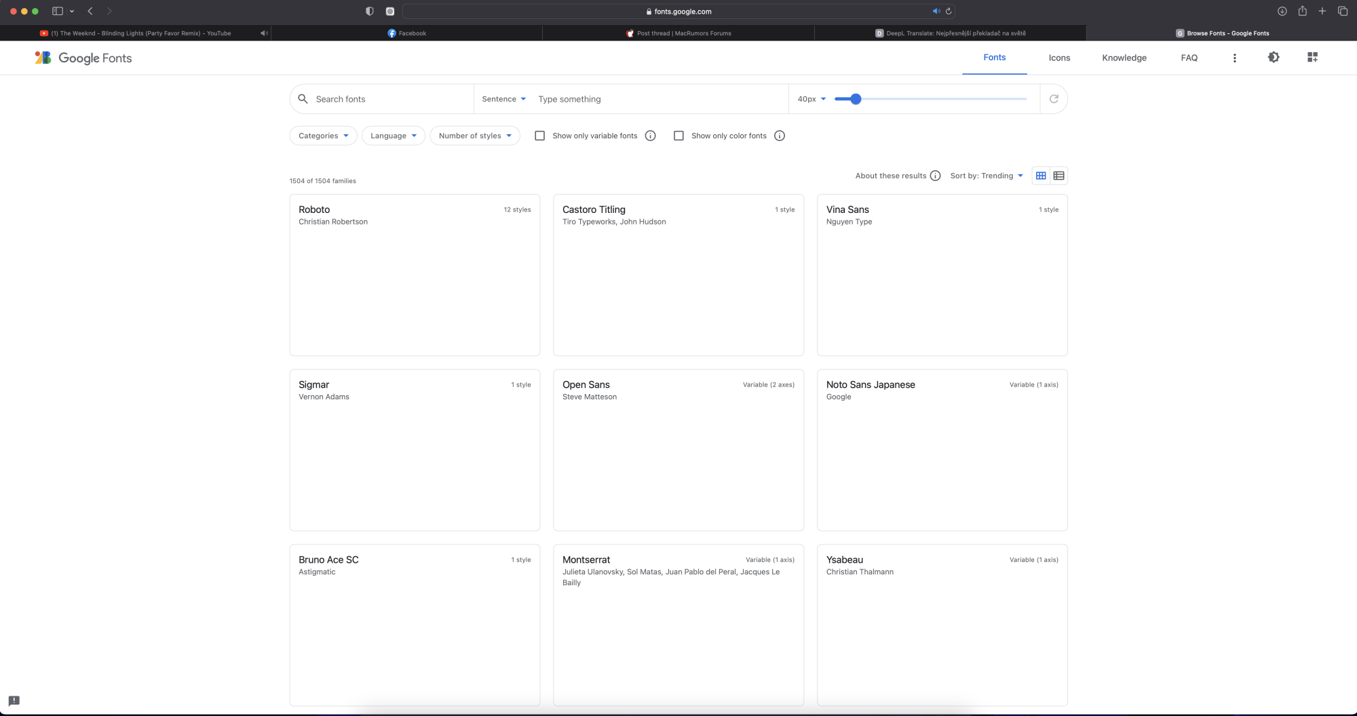This screenshot has width=1357, height=716.
Task: Switch to list view
Action: [1058, 176]
